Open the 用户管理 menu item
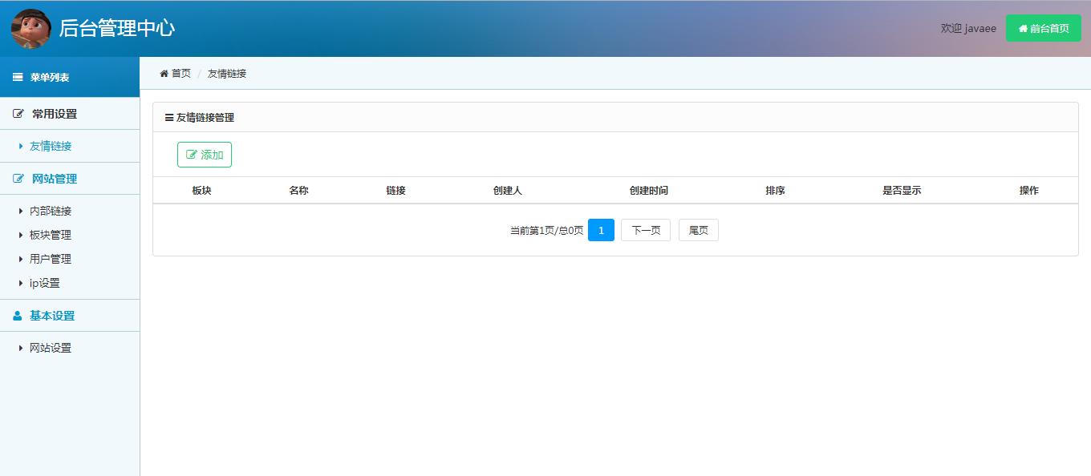The height and width of the screenshot is (476, 1091). (51, 259)
